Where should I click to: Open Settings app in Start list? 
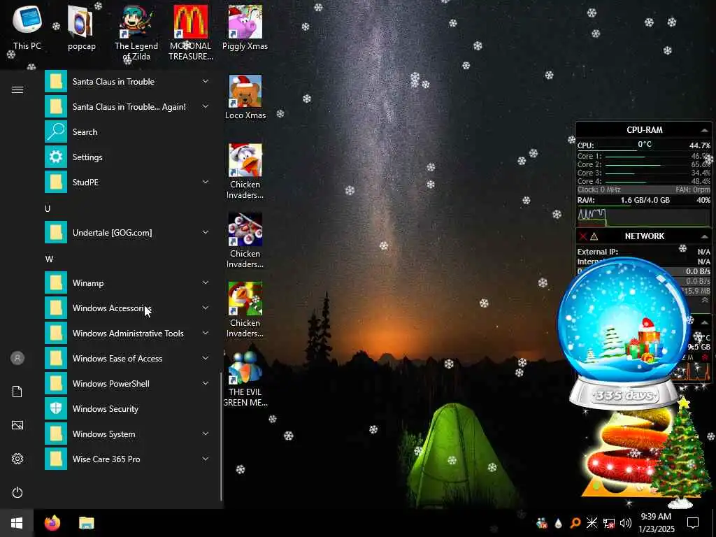pos(128,157)
